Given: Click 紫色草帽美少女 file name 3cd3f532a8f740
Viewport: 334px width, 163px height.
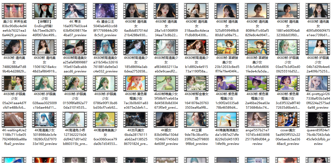Looking at the screenshot, I should point(288,101).
